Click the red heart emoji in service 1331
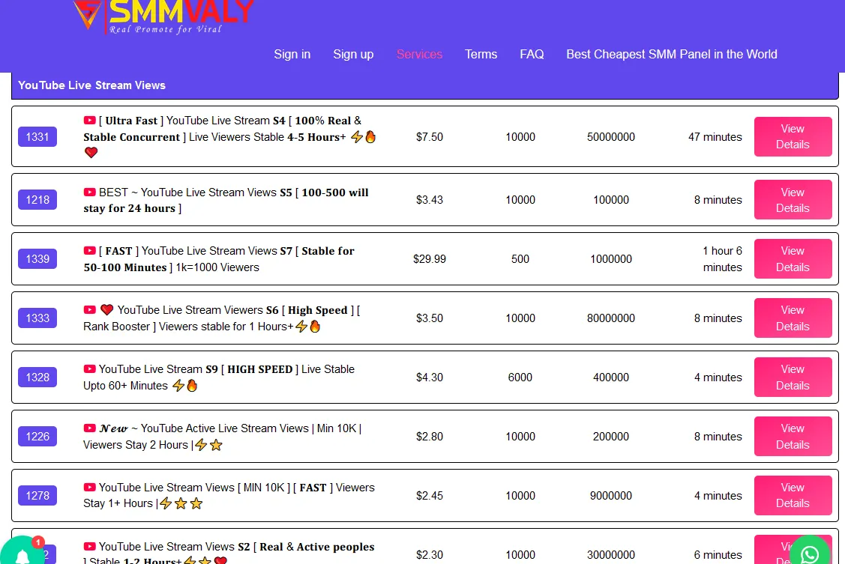 click(91, 153)
